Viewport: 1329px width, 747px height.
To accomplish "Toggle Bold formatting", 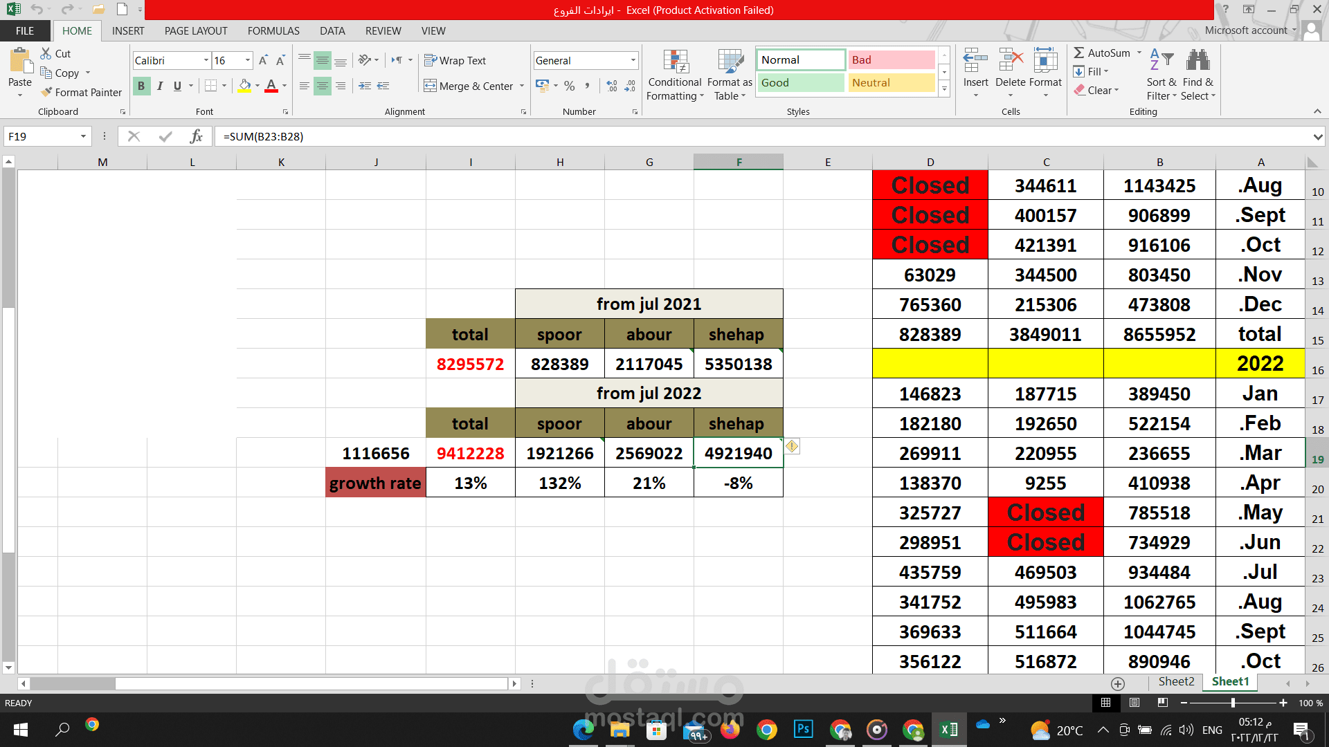I will tap(141, 86).
